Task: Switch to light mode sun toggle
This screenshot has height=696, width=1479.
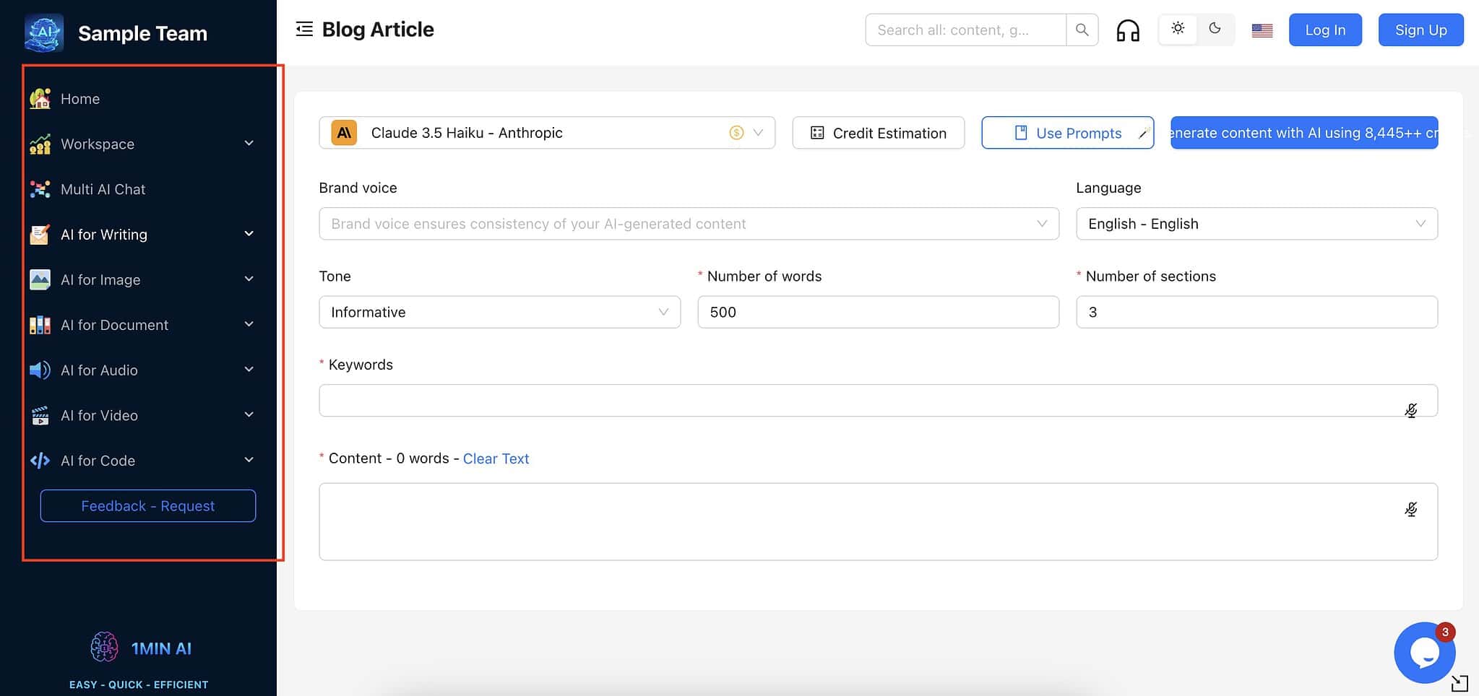Action: (x=1178, y=29)
